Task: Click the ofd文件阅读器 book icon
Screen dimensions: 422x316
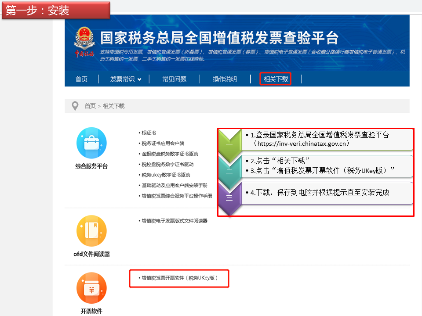Action: click(x=91, y=231)
